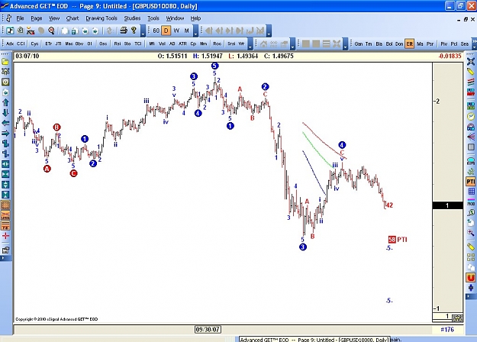Click the blue right arrow sidebar icon
The height and width of the screenshot is (342, 477).
coord(5,134)
